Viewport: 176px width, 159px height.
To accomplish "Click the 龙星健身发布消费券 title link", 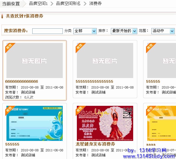I will pyautogui.click(x=95, y=144).
